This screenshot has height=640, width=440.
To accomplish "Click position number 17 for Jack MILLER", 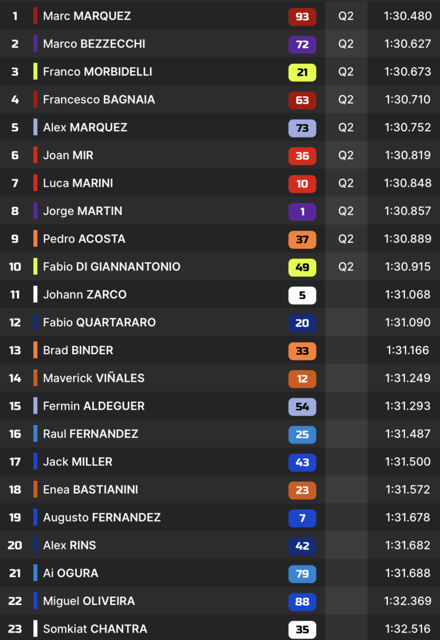I will point(15,462).
